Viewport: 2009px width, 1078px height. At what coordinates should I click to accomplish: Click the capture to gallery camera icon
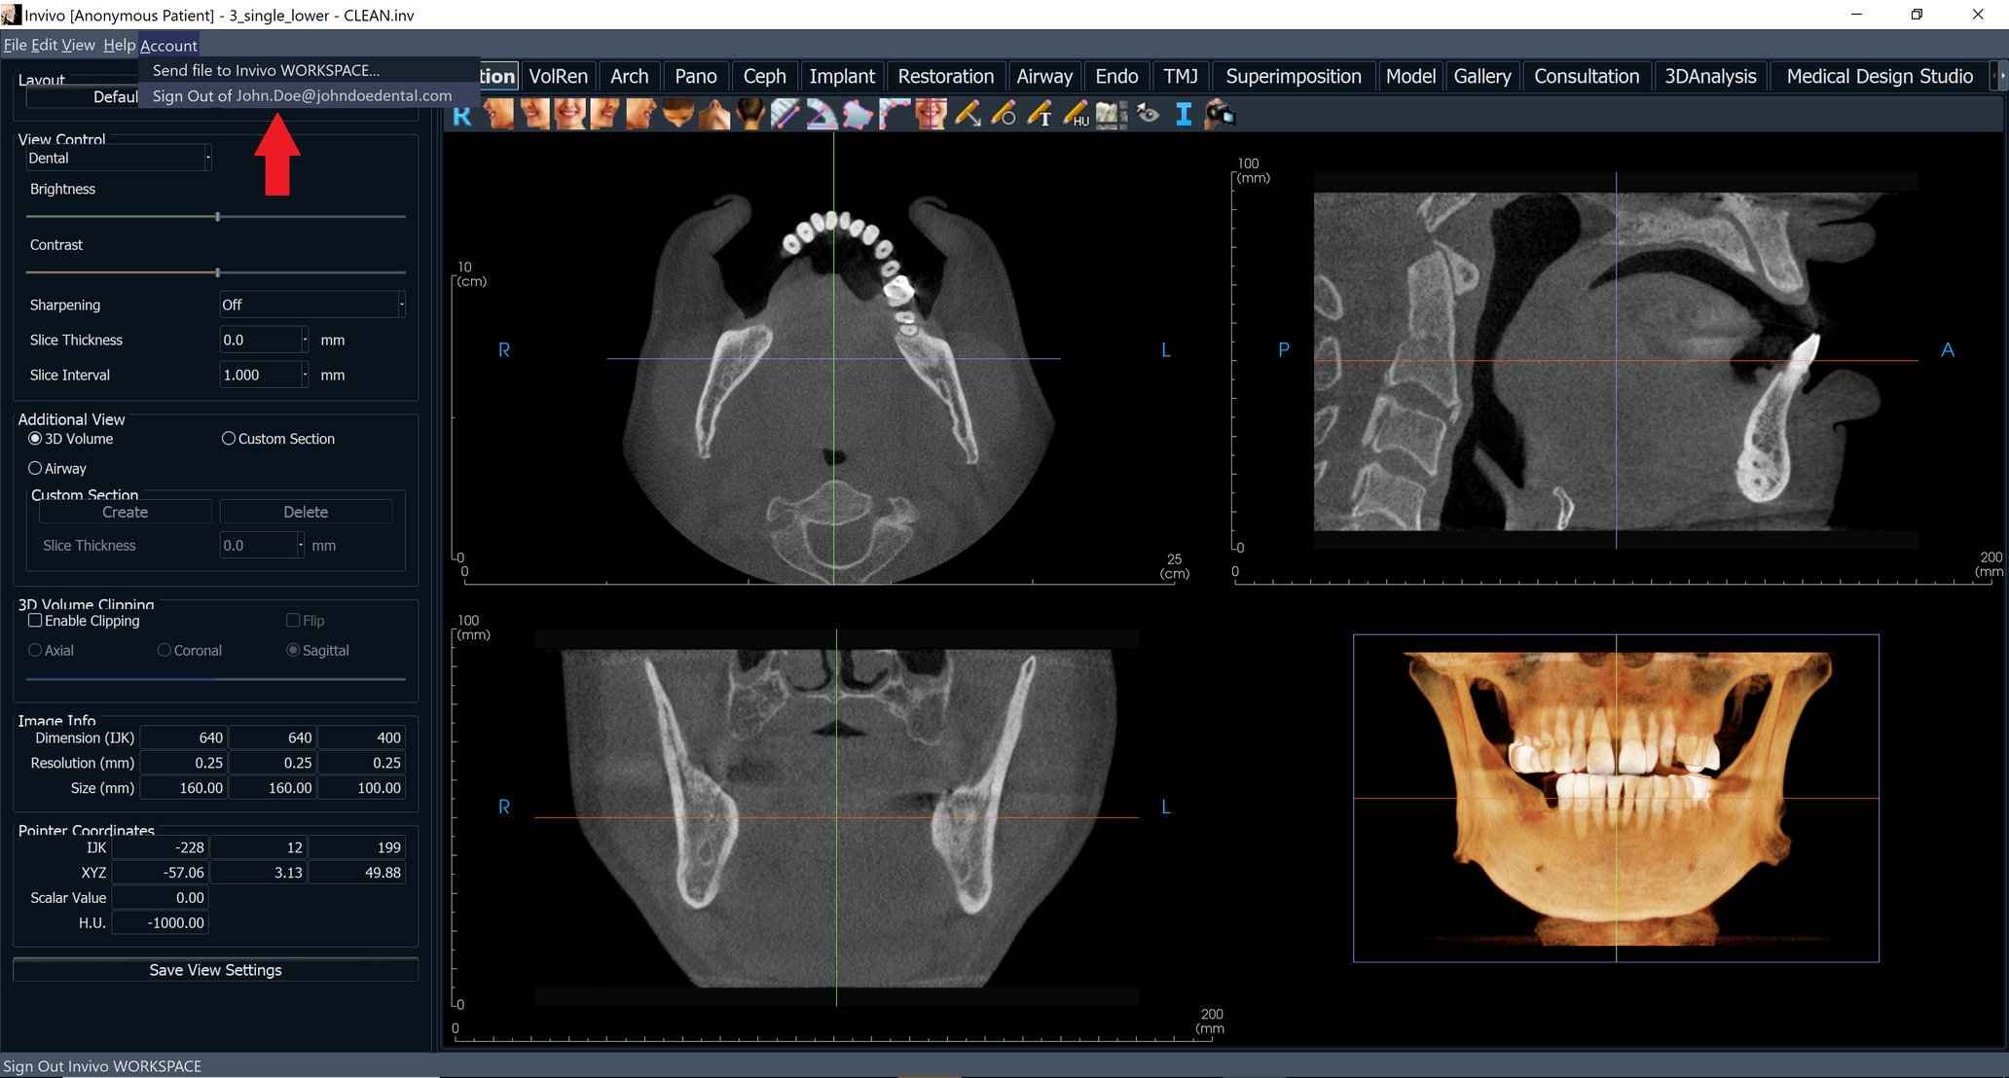point(1219,115)
